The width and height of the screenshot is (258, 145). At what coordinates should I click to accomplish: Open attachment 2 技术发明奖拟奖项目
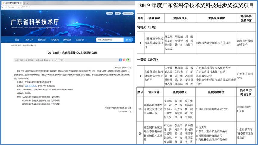point(41,101)
